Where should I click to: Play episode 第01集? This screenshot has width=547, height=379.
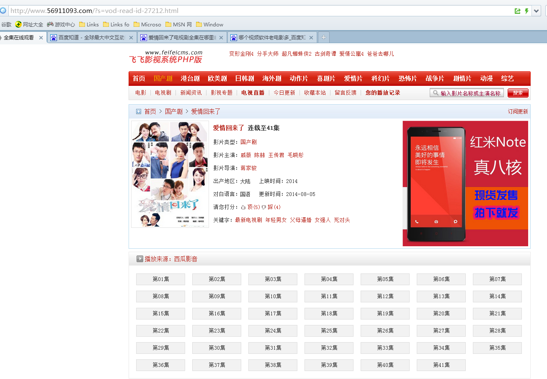click(x=160, y=279)
